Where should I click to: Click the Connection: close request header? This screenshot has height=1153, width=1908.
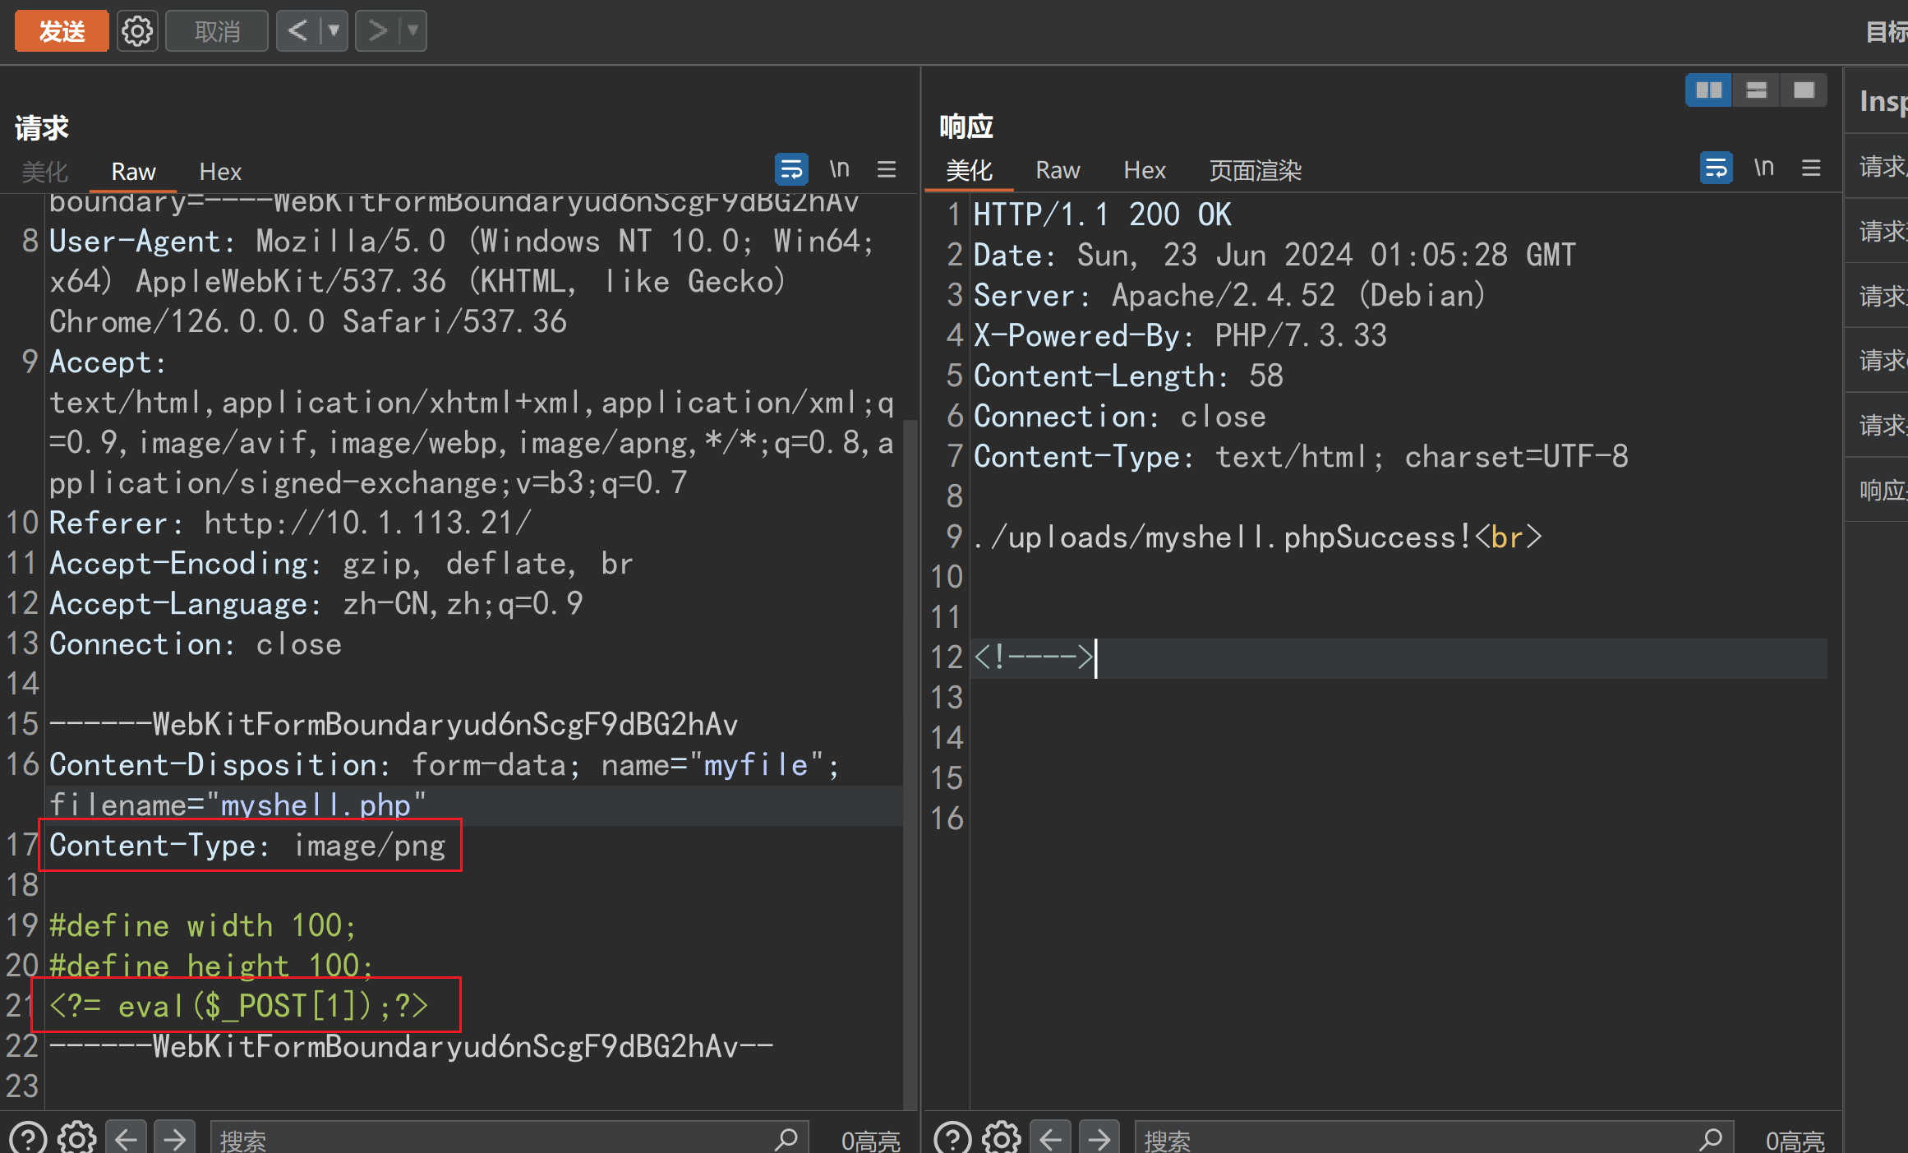tap(196, 644)
